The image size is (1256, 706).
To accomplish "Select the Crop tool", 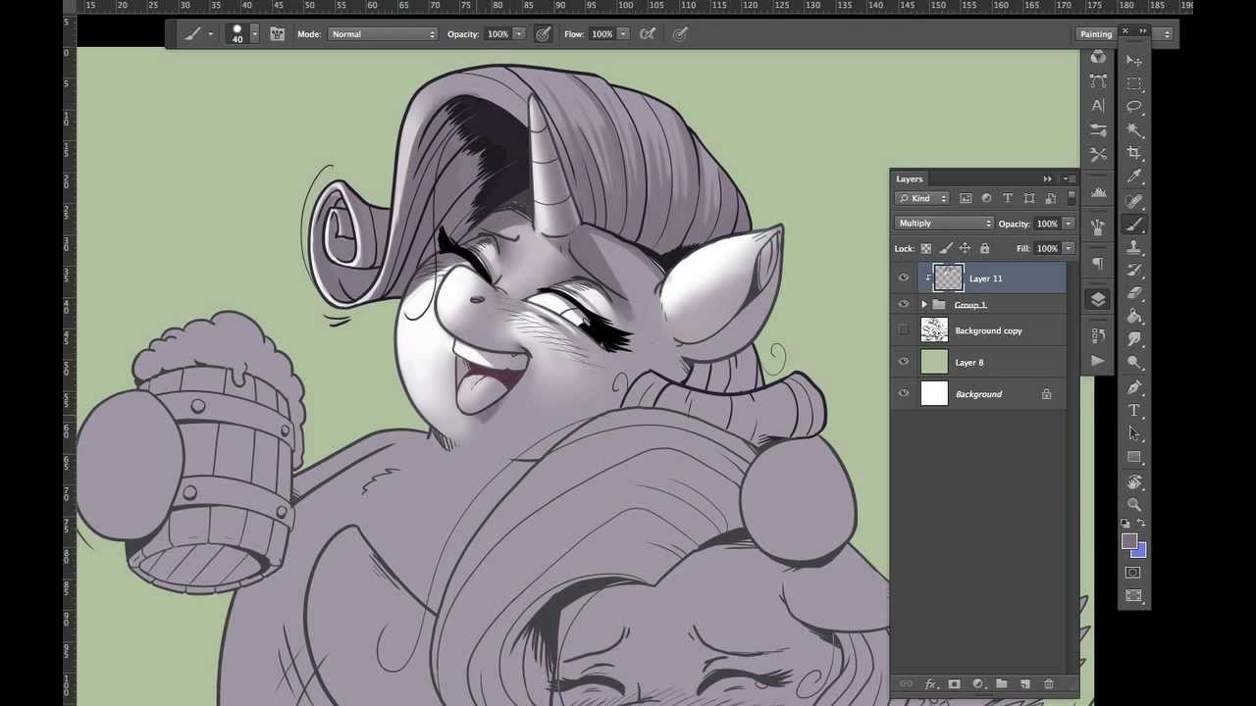I will [x=1134, y=153].
